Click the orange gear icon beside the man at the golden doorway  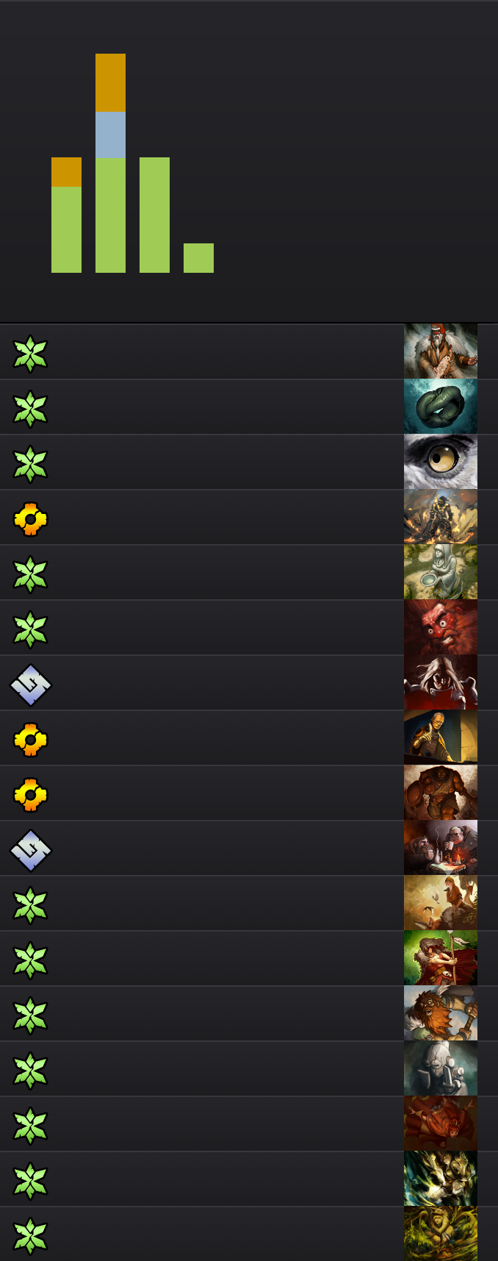pos(30,740)
